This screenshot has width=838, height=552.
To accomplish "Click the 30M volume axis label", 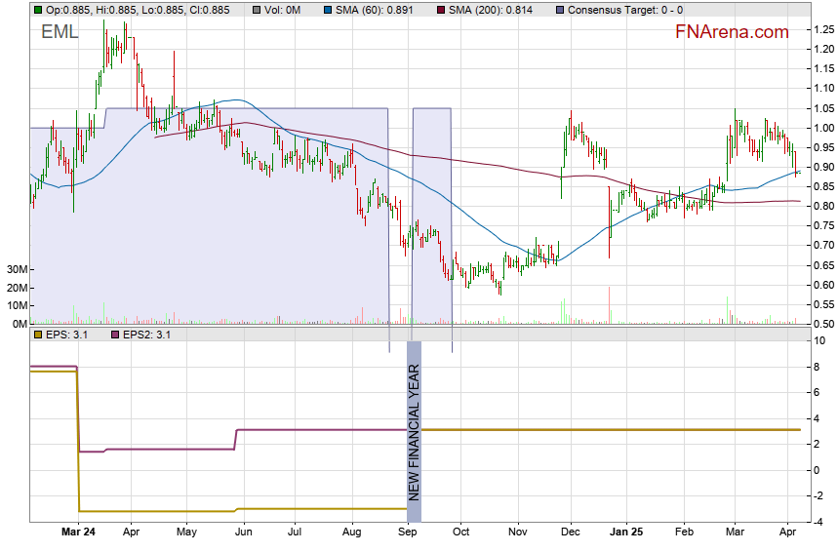I will point(16,269).
